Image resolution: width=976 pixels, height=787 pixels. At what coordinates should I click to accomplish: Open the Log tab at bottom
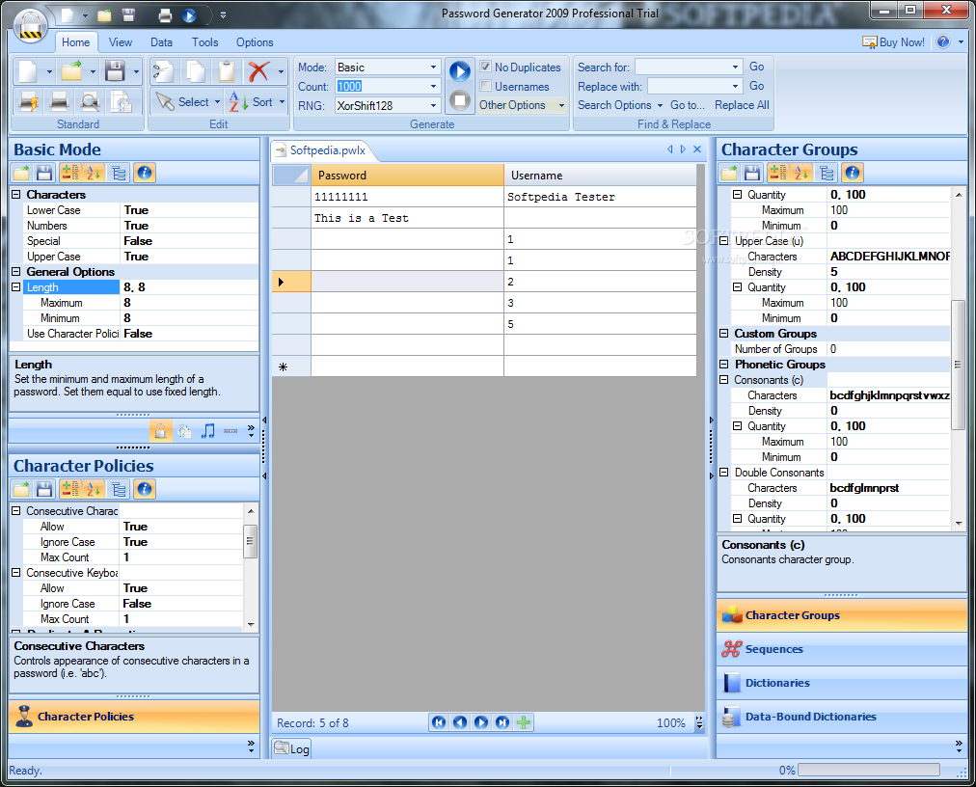[x=292, y=748]
